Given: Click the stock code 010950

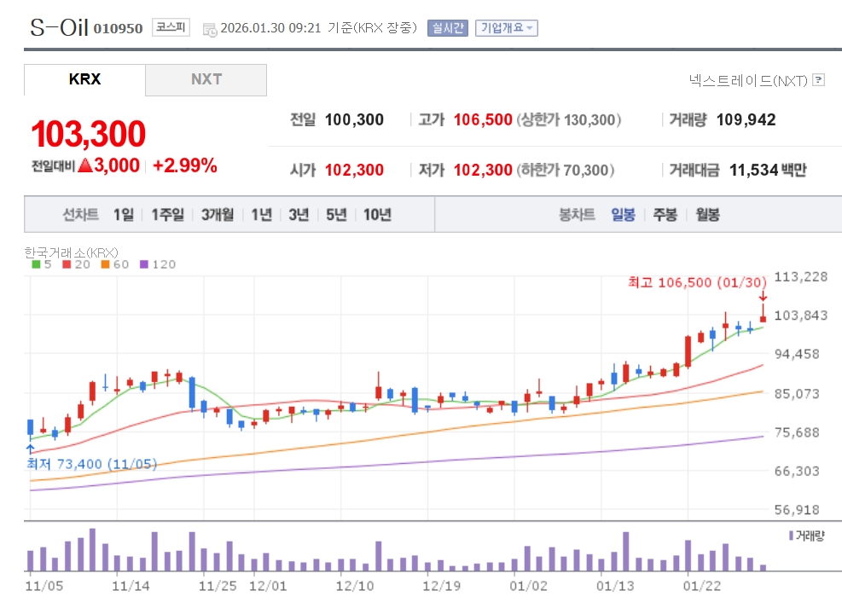Looking at the screenshot, I should click(x=118, y=28).
